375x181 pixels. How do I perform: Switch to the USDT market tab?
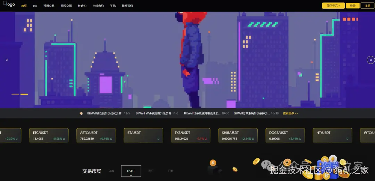click(x=131, y=171)
